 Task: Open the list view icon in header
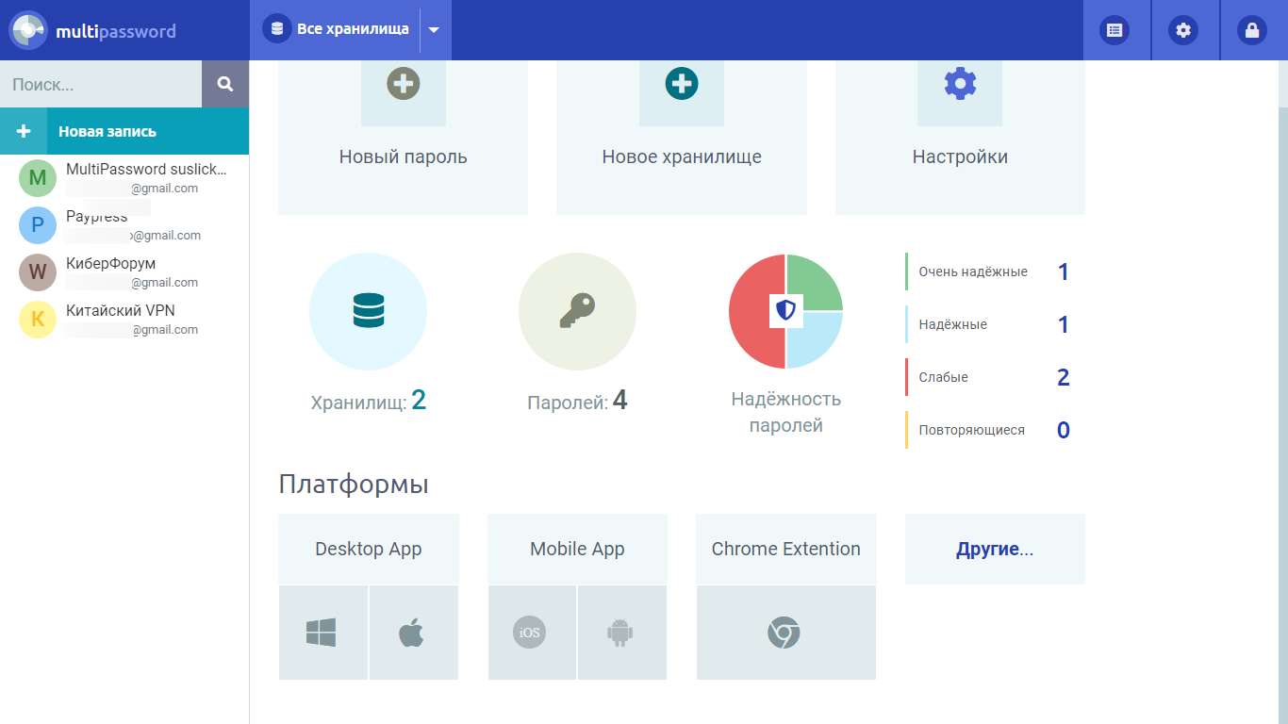(x=1115, y=30)
